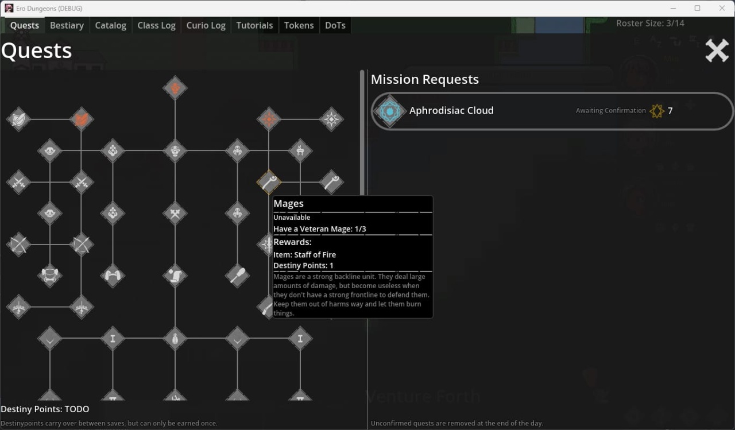The width and height of the screenshot is (735, 430).
Task: Click the quest tree vertical scrollbar
Action: (362, 132)
